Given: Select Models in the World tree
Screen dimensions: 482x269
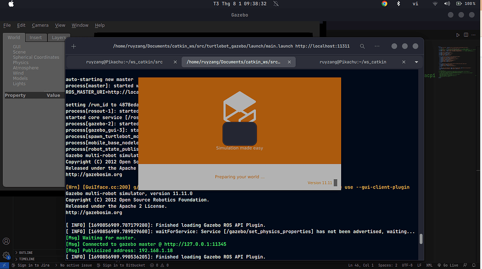Looking at the screenshot, I should 20,78.
